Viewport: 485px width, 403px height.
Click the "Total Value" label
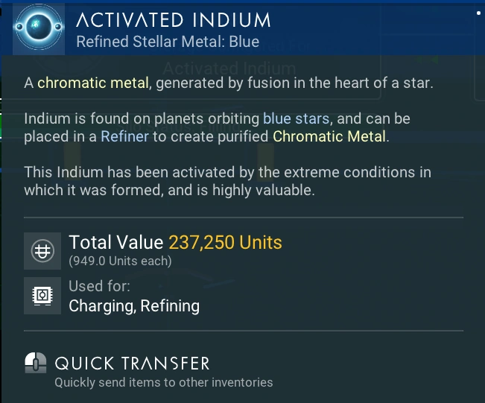tap(115, 242)
